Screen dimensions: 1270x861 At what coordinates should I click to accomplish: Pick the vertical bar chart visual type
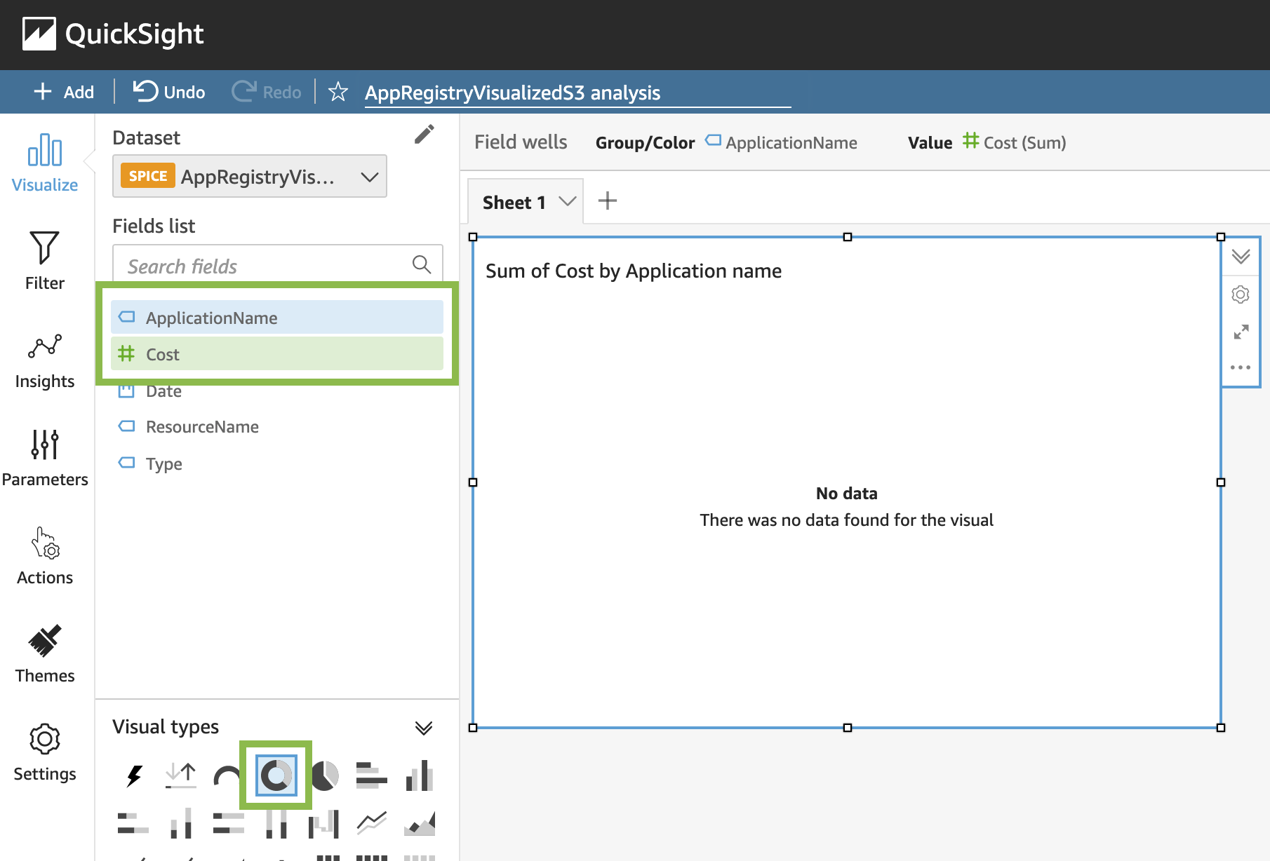[x=419, y=775]
